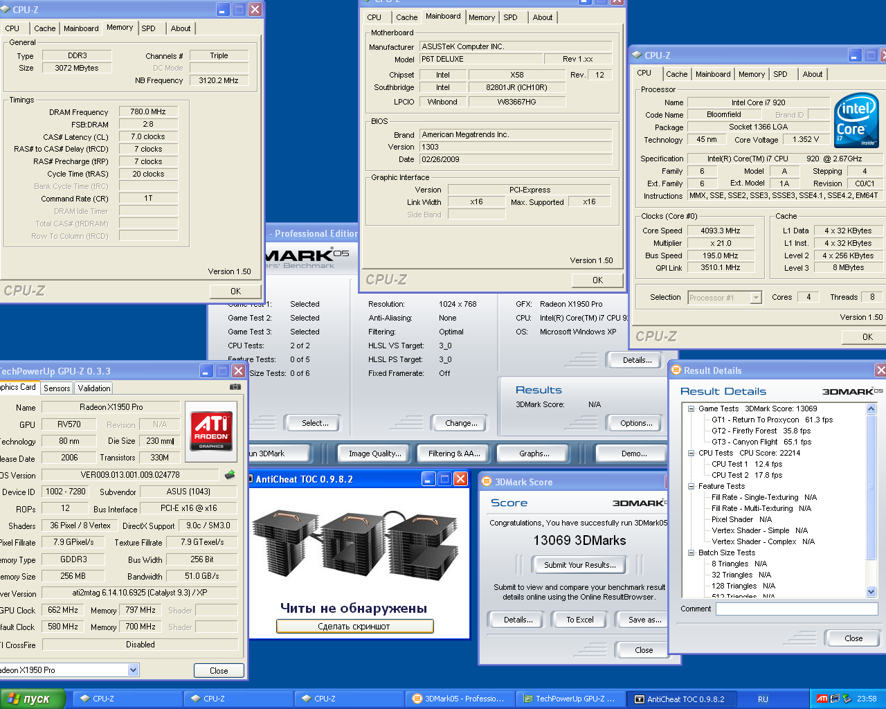
Task: Click the ATI tray icon in system tray
Action: [x=822, y=699]
